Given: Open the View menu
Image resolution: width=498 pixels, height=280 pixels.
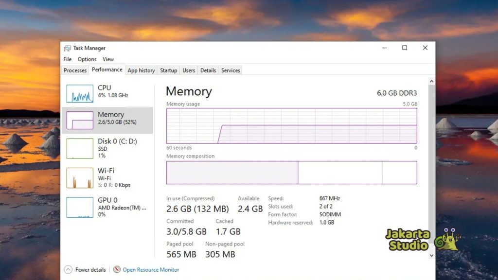Looking at the screenshot, I should pos(108,59).
